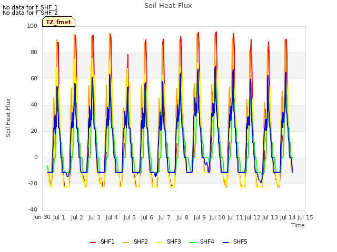Click the Soil Heat Flux chart title

pyautogui.click(x=168, y=6)
